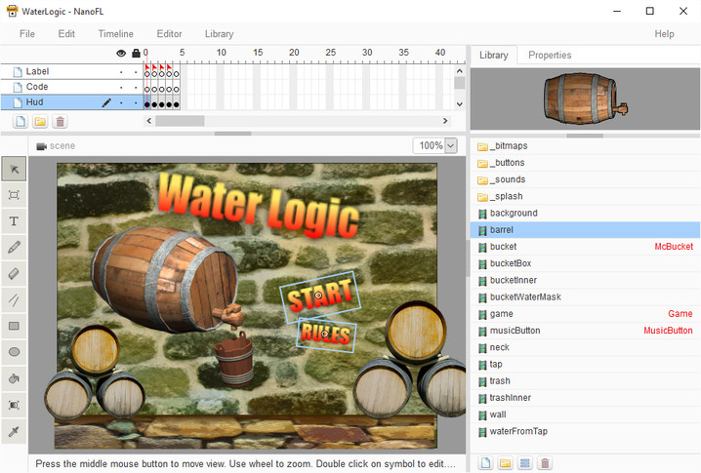Choose the Pencil drawing tool

14,248
